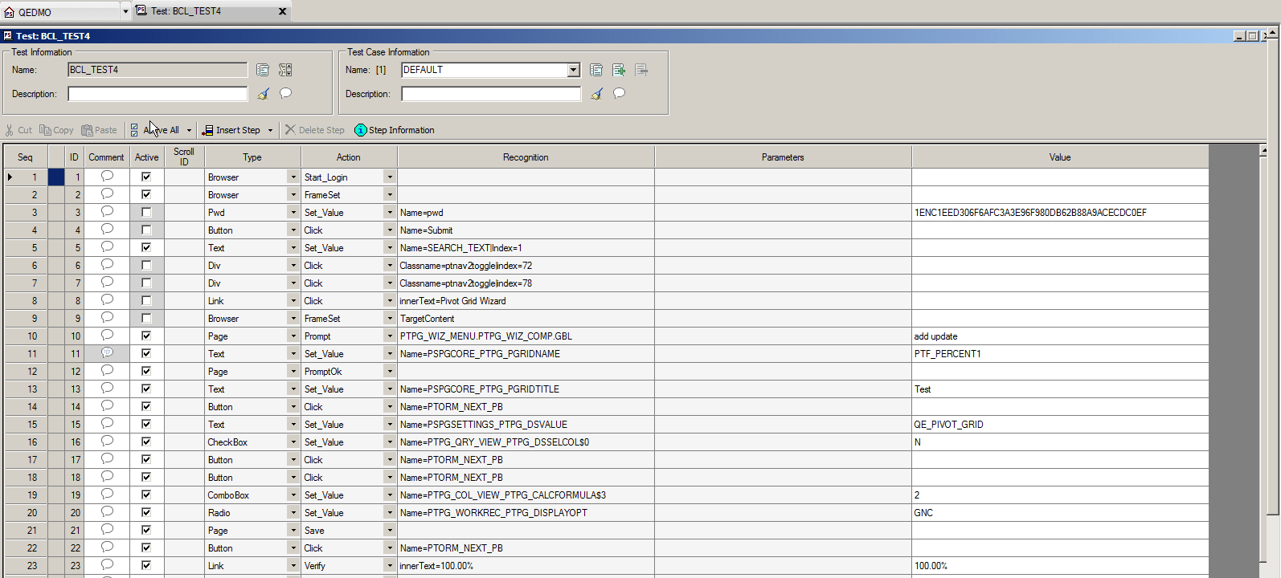Open the comment bubble for step 10
This screenshot has height=578, width=1281.
pyautogui.click(x=107, y=336)
